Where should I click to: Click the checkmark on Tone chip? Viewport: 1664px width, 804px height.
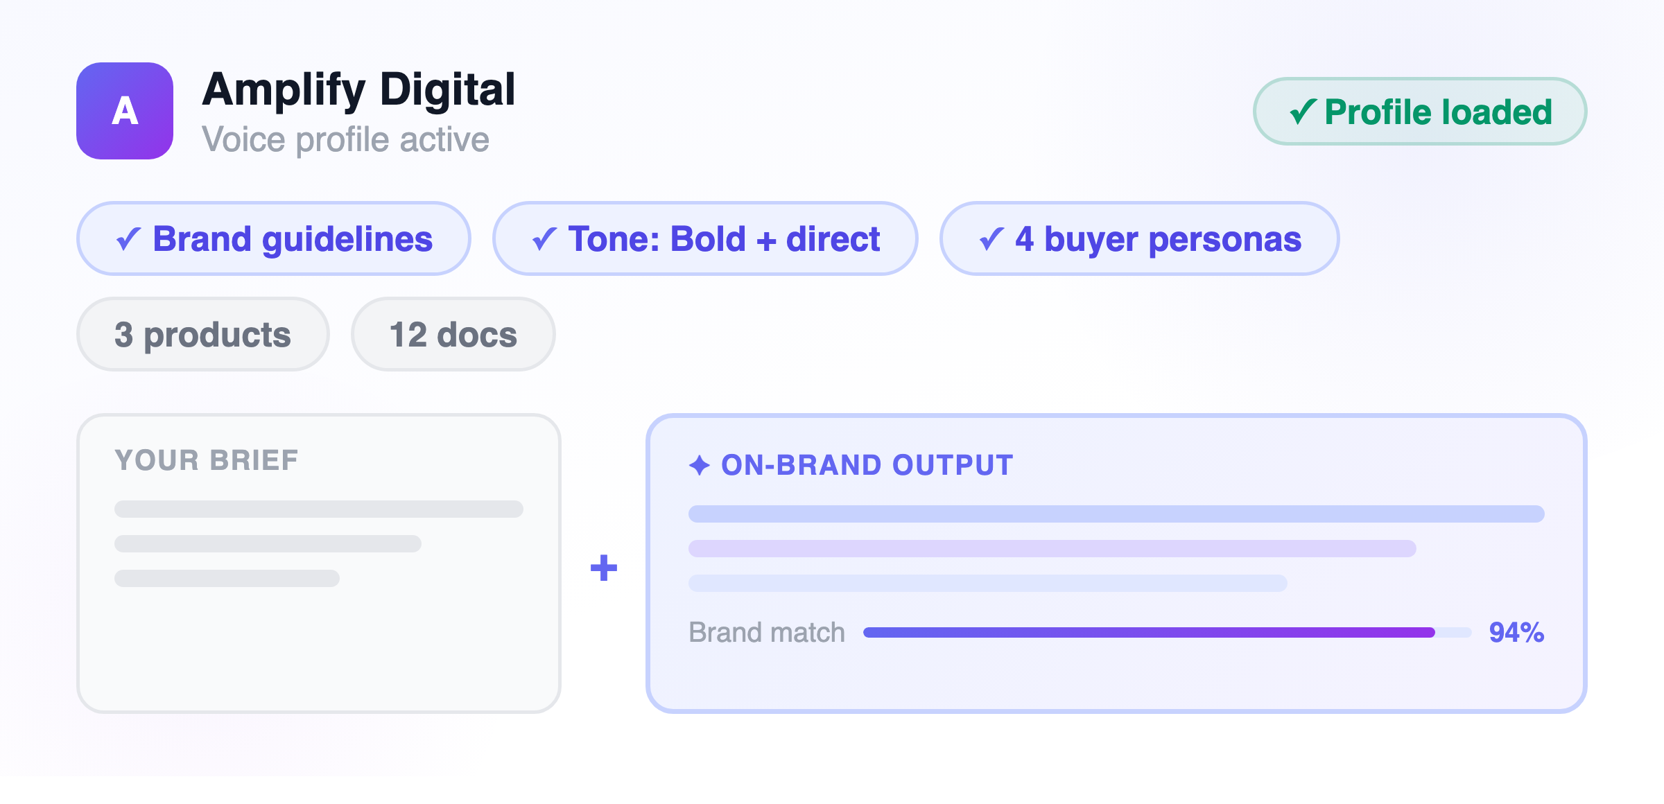[544, 239]
